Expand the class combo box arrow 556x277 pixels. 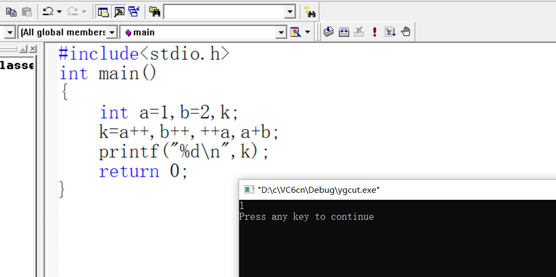pyautogui.click(x=10, y=32)
